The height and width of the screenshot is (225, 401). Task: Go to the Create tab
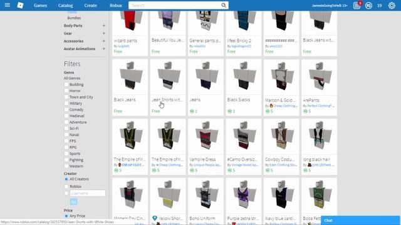(90, 6)
